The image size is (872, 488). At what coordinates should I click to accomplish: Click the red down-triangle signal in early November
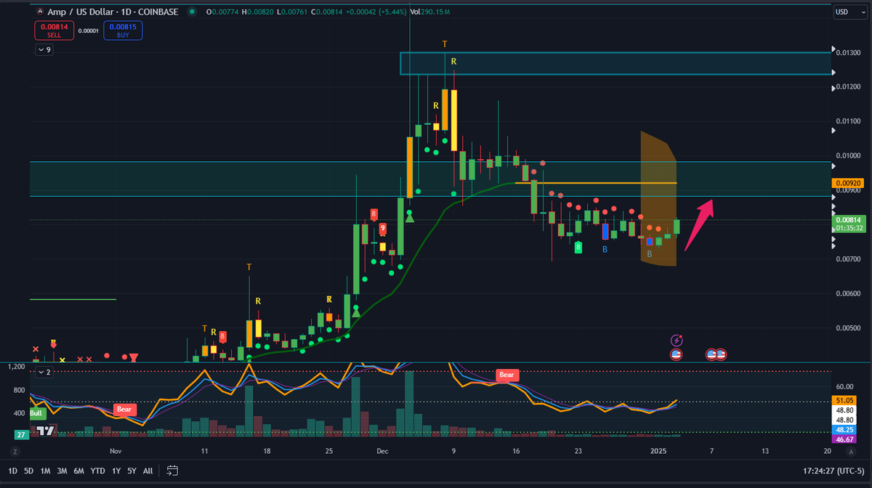tap(134, 358)
